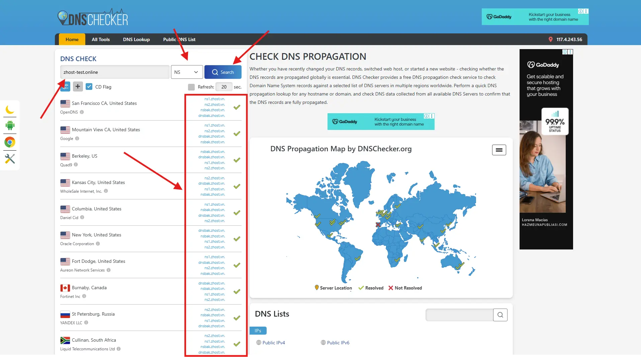The image size is (641, 357).
Task: Click the 'Berkeley, US' server name
Action: pos(85,156)
